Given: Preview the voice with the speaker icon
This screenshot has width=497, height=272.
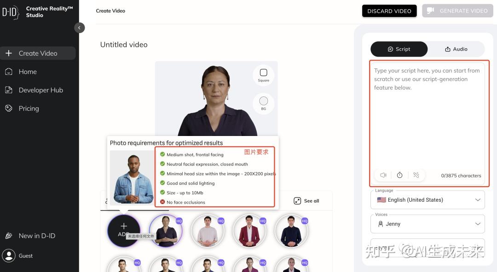Looking at the screenshot, I should click(383, 175).
